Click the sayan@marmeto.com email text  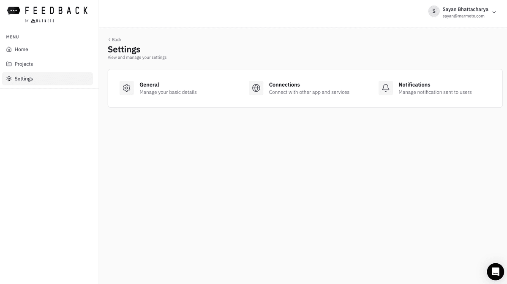[x=463, y=16]
